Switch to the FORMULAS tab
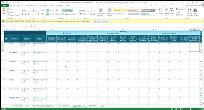The width and height of the screenshot is (204, 110). (43, 6)
